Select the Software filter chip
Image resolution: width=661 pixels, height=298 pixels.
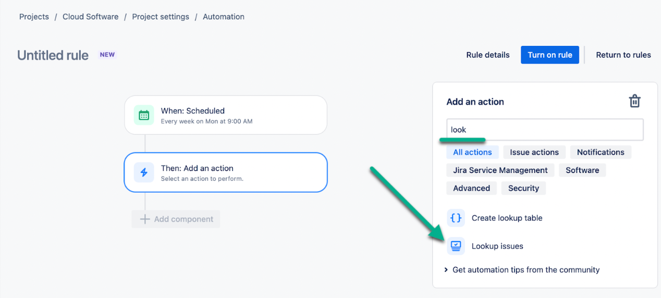point(582,170)
